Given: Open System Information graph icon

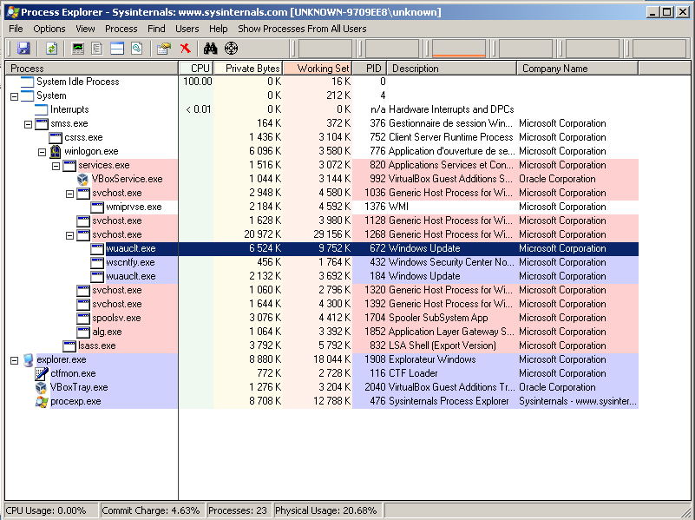Looking at the screenshot, I should [79, 49].
